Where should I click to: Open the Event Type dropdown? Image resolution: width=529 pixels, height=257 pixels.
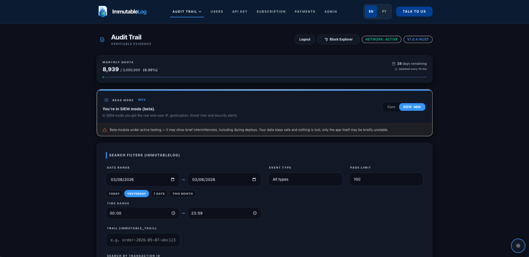pos(305,179)
